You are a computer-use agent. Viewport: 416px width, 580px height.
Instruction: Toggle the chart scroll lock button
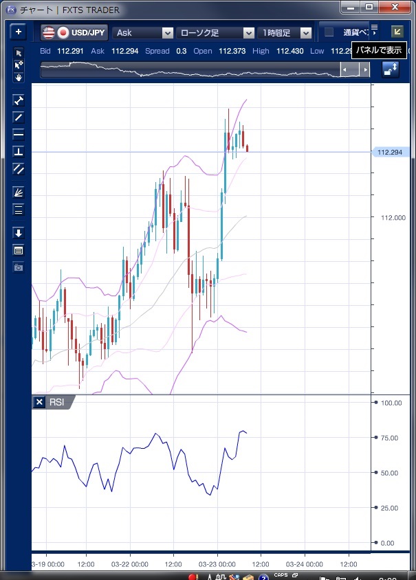[390, 69]
